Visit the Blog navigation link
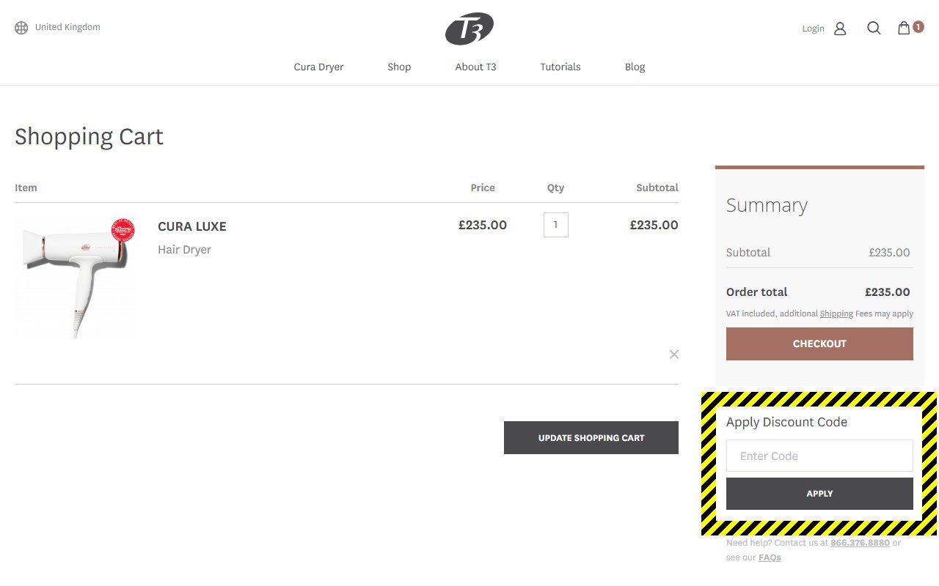This screenshot has width=939, height=586. tap(635, 67)
